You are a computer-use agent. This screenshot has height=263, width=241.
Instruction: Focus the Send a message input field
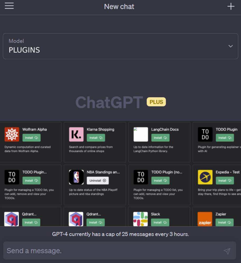(120, 251)
